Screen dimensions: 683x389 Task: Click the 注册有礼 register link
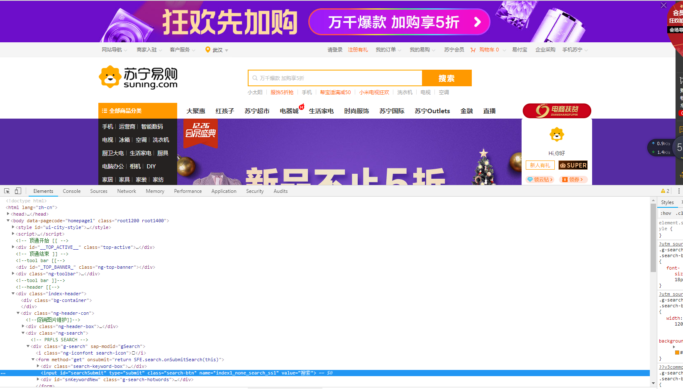tap(358, 50)
